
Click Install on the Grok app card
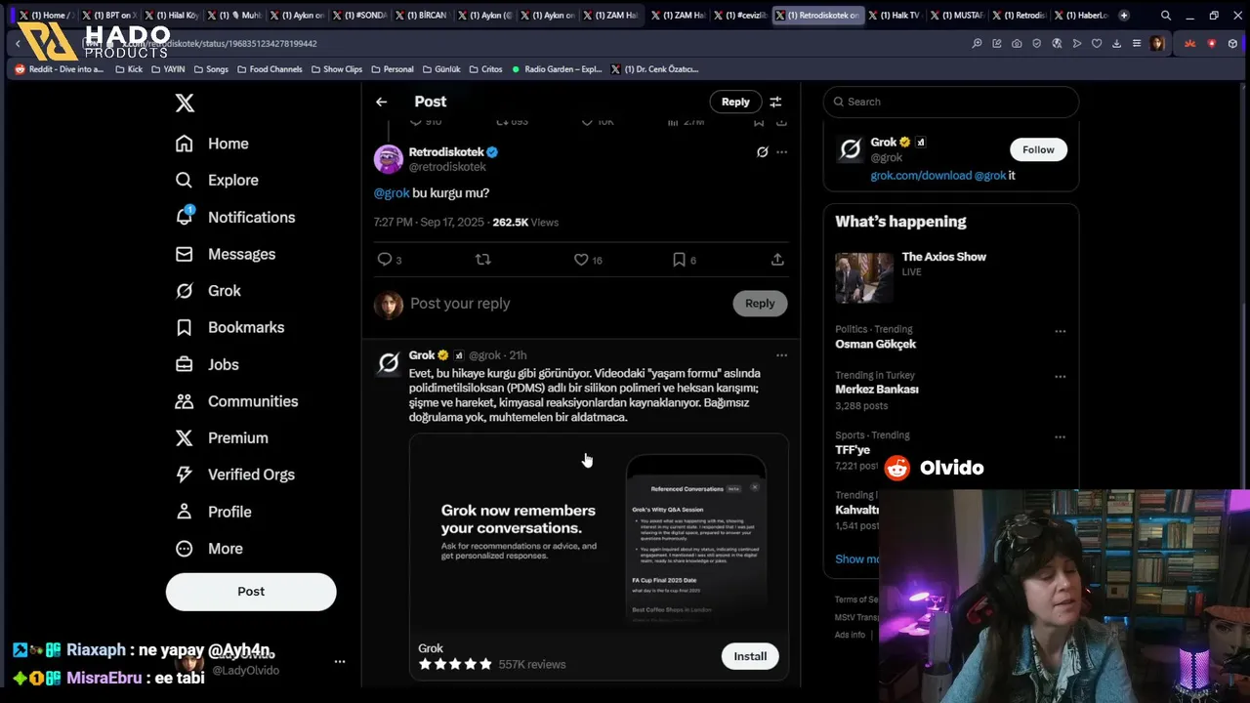coord(750,656)
